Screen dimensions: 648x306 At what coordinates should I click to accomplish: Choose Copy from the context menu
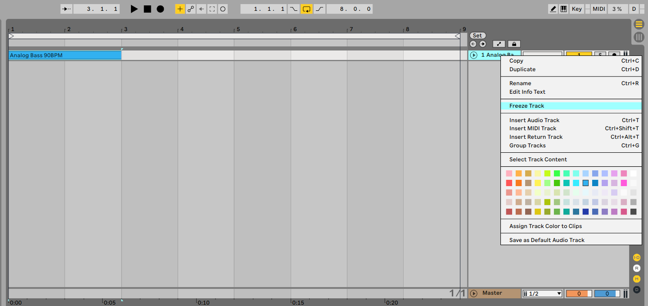click(571, 61)
